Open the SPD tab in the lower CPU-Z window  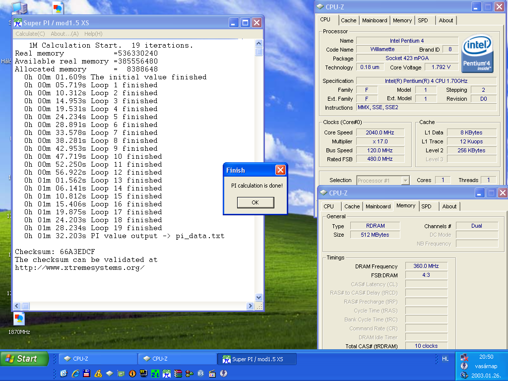[426, 206]
